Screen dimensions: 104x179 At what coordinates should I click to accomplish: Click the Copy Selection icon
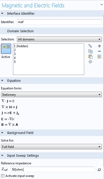[x=90, y=51]
